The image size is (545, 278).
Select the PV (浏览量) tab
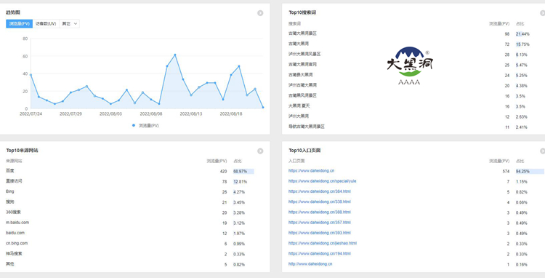coord(19,24)
